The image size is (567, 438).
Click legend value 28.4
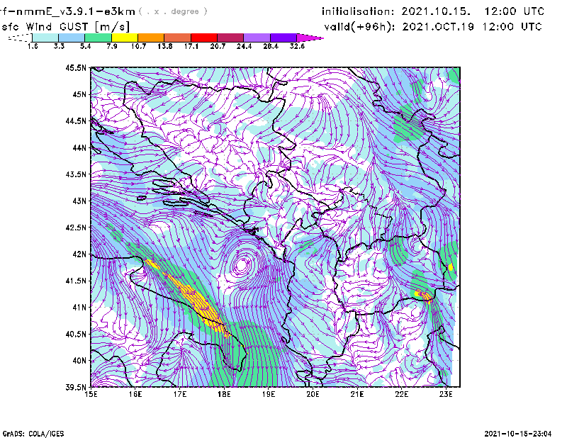tap(271, 46)
